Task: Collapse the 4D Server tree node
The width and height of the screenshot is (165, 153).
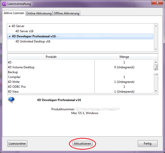Action: point(9,26)
